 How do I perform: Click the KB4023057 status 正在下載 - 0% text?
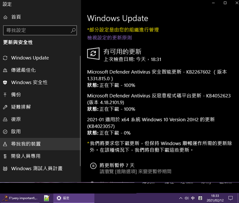109,133
